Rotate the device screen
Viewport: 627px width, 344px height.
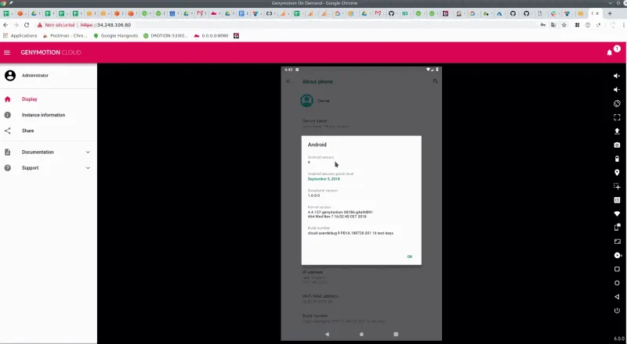click(x=617, y=103)
